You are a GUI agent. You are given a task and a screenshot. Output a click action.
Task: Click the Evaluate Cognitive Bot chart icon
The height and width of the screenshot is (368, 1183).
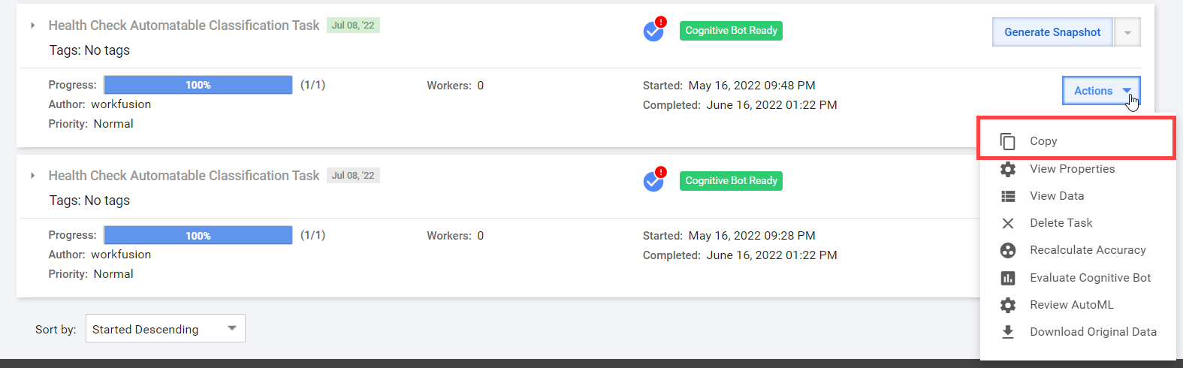point(1008,278)
